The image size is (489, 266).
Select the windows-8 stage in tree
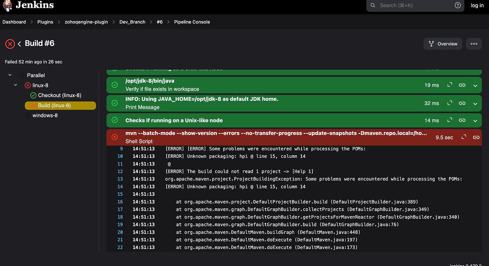click(x=45, y=115)
